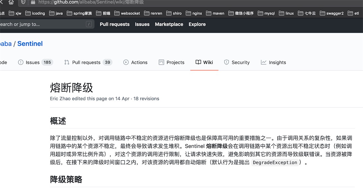Open Explore in GitHub header
The image size is (363, 189).
click(197, 24)
